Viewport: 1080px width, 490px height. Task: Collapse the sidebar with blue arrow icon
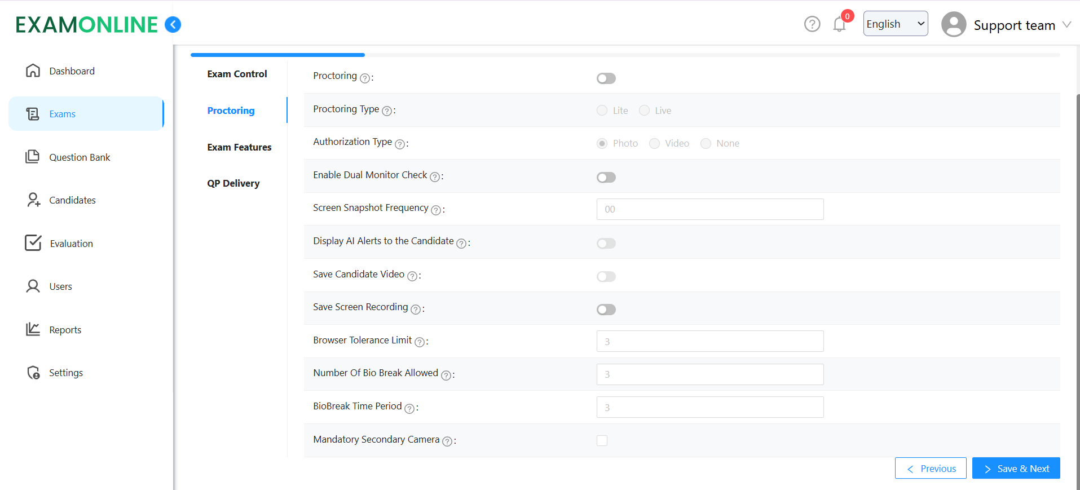[x=173, y=24]
